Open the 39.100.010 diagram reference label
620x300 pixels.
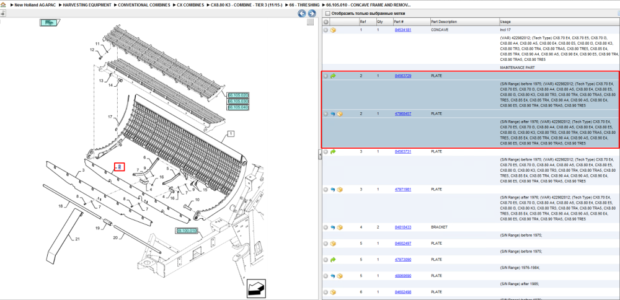tap(186, 231)
